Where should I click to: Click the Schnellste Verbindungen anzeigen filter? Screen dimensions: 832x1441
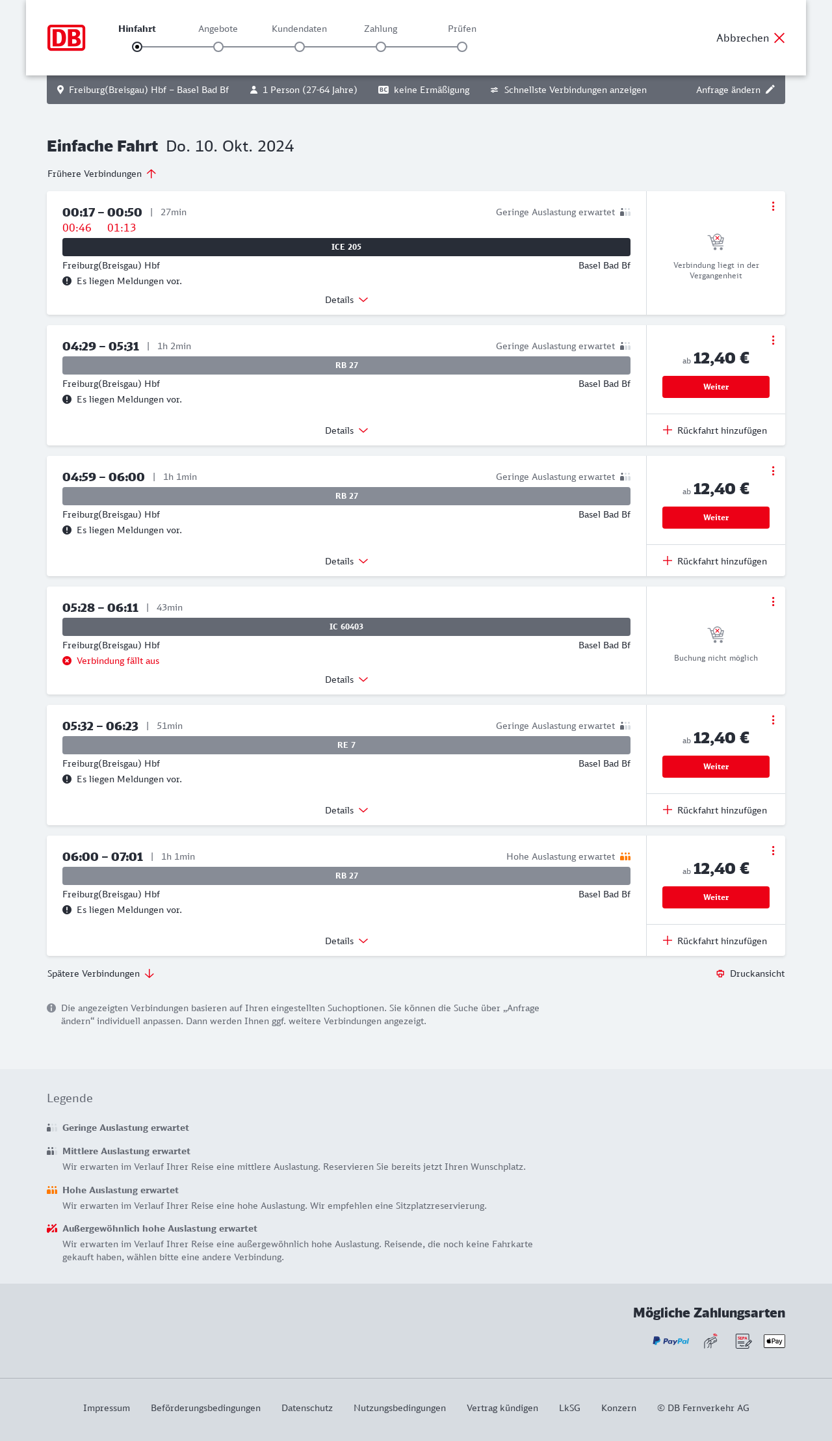(x=568, y=90)
